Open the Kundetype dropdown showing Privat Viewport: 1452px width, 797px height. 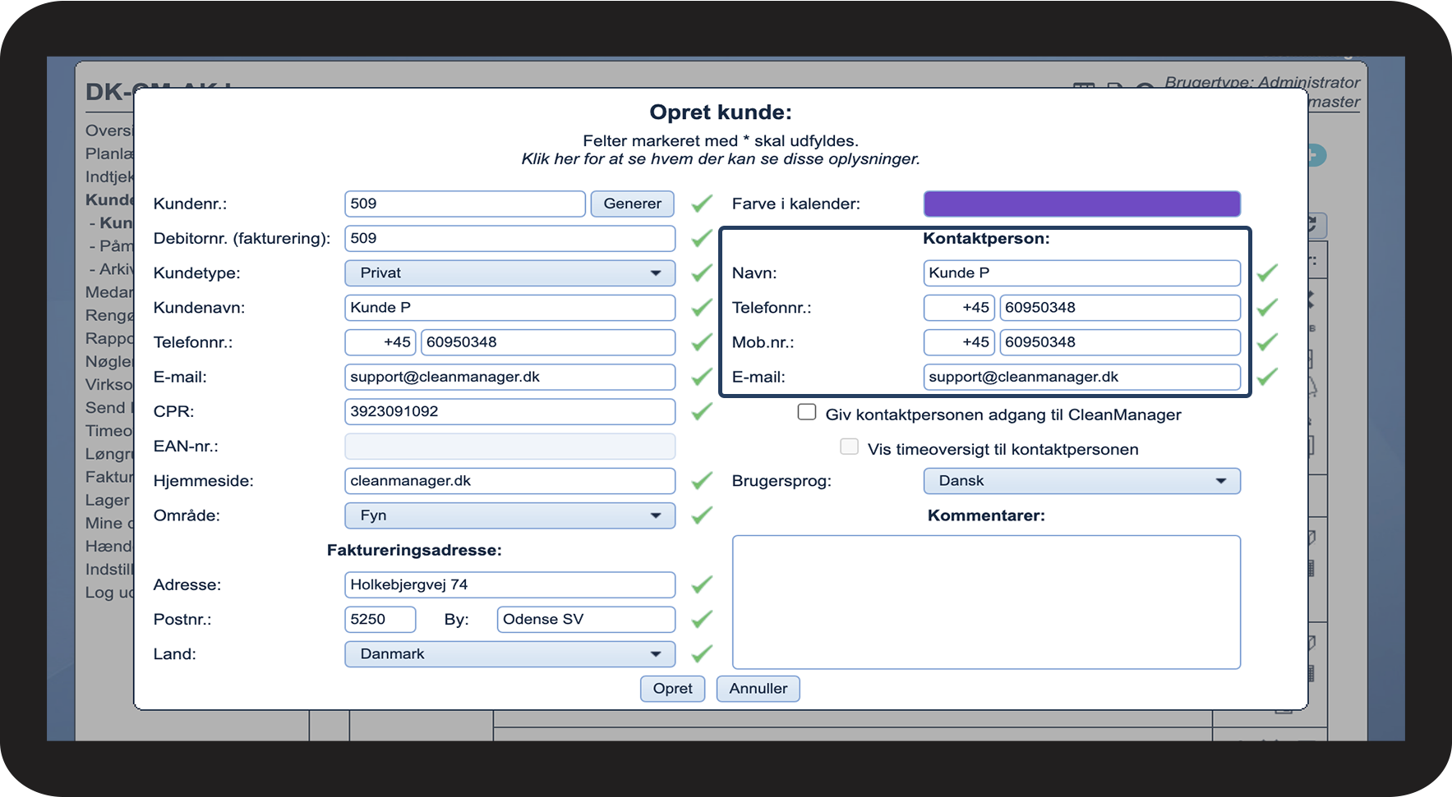coord(509,273)
